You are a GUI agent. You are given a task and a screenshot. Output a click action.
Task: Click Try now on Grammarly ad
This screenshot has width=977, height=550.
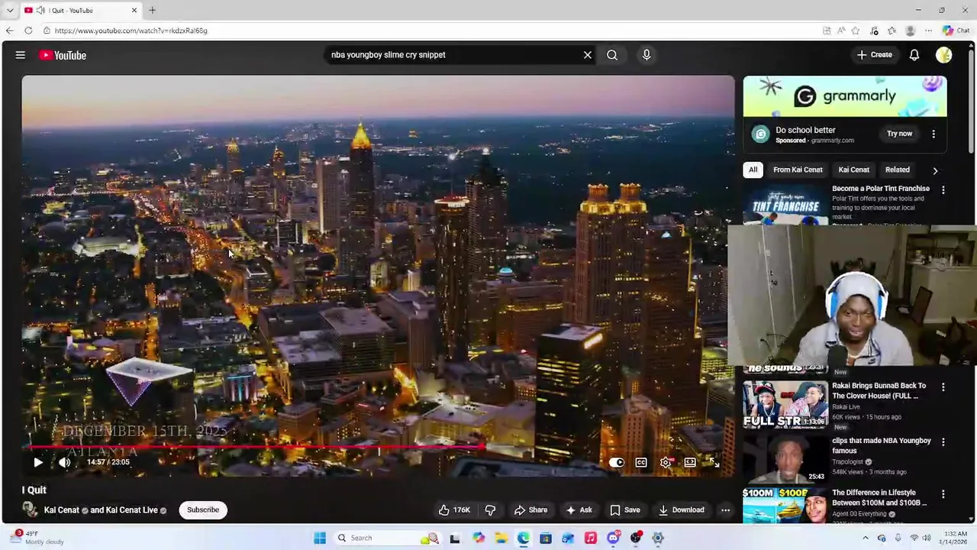(x=899, y=134)
